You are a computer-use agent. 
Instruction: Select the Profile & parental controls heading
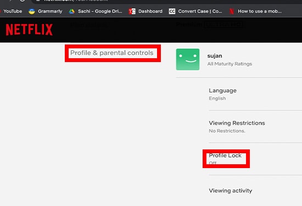(111, 53)
